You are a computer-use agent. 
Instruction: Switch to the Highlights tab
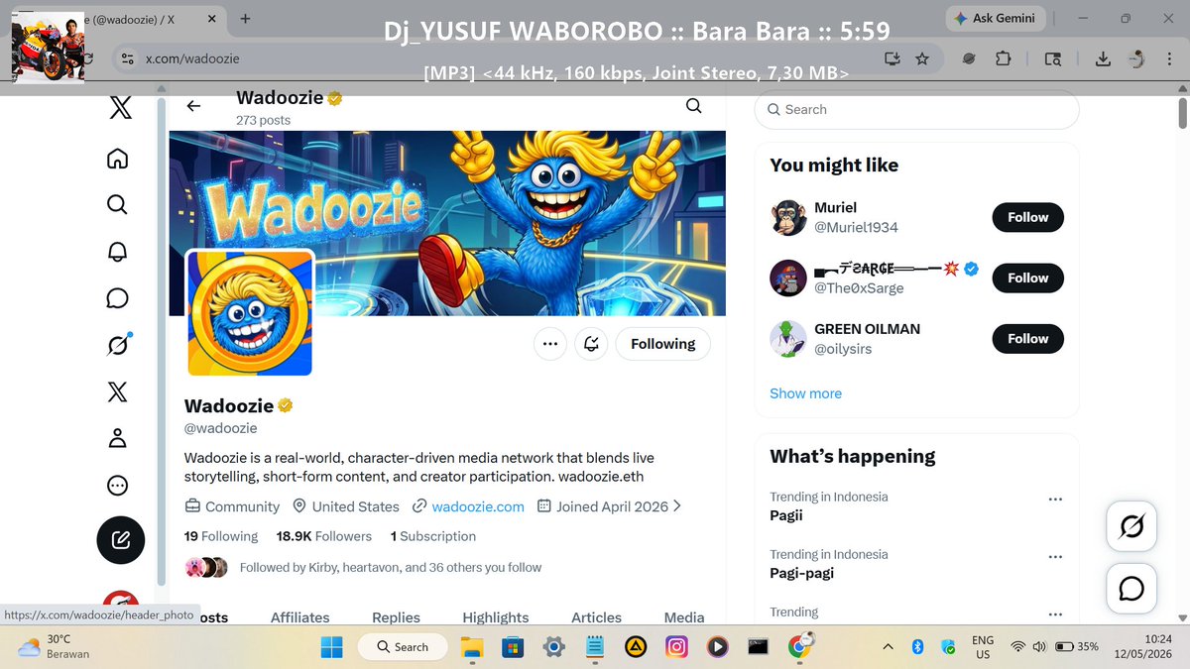coord(496,617)
